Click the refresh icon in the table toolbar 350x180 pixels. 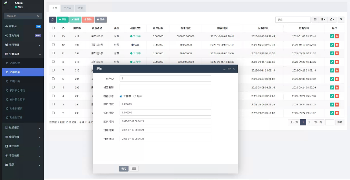[52, 20]
